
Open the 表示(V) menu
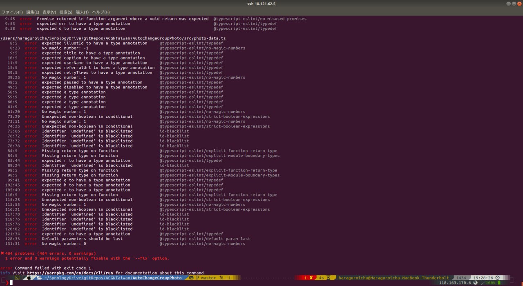click(x=49, y=12)
